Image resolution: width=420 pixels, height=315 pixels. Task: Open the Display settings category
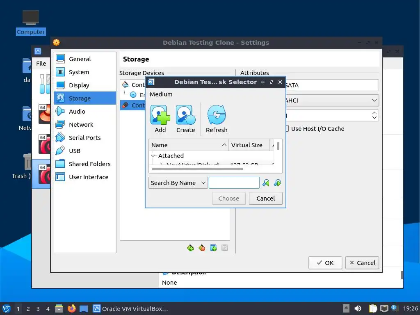tap(85, 85)
